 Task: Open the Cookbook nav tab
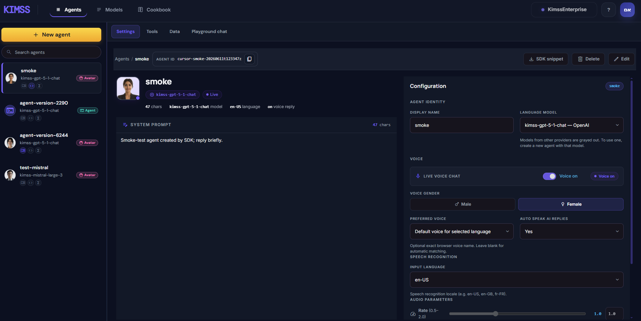tap(154, 10)
